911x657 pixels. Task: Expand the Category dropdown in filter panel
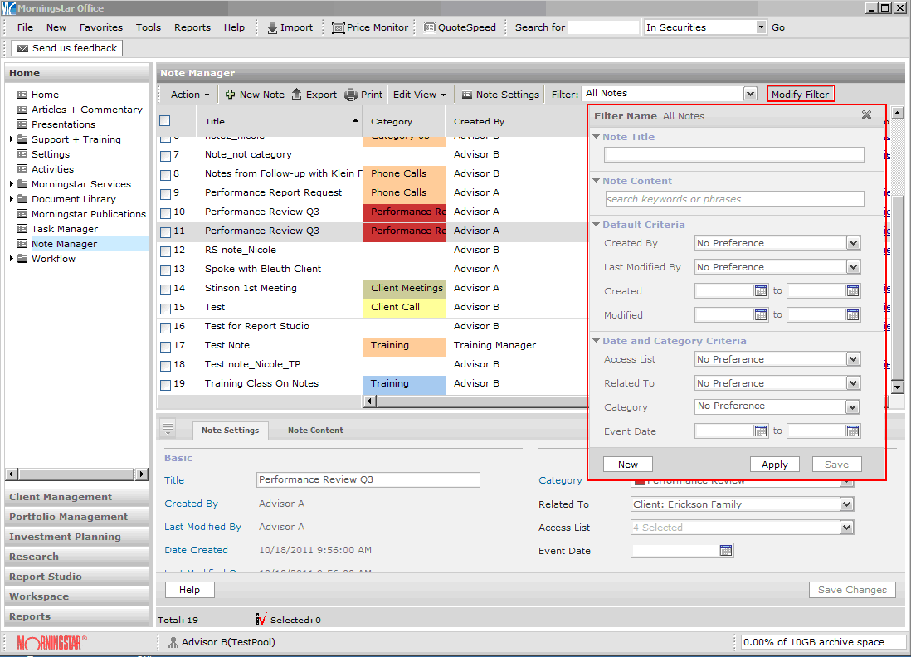pyautogui.click(x=853, y=407)
